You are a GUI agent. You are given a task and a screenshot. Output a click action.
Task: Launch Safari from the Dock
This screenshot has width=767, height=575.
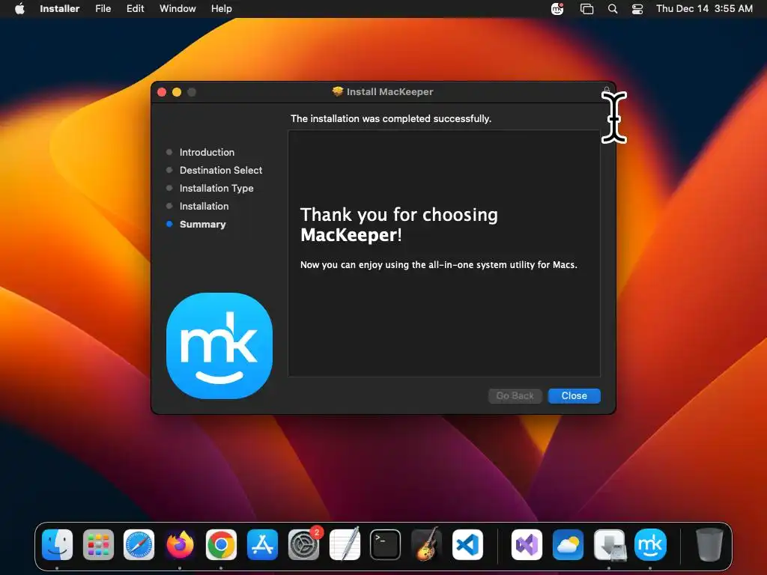pyautogui.click(x=139, y=544)
